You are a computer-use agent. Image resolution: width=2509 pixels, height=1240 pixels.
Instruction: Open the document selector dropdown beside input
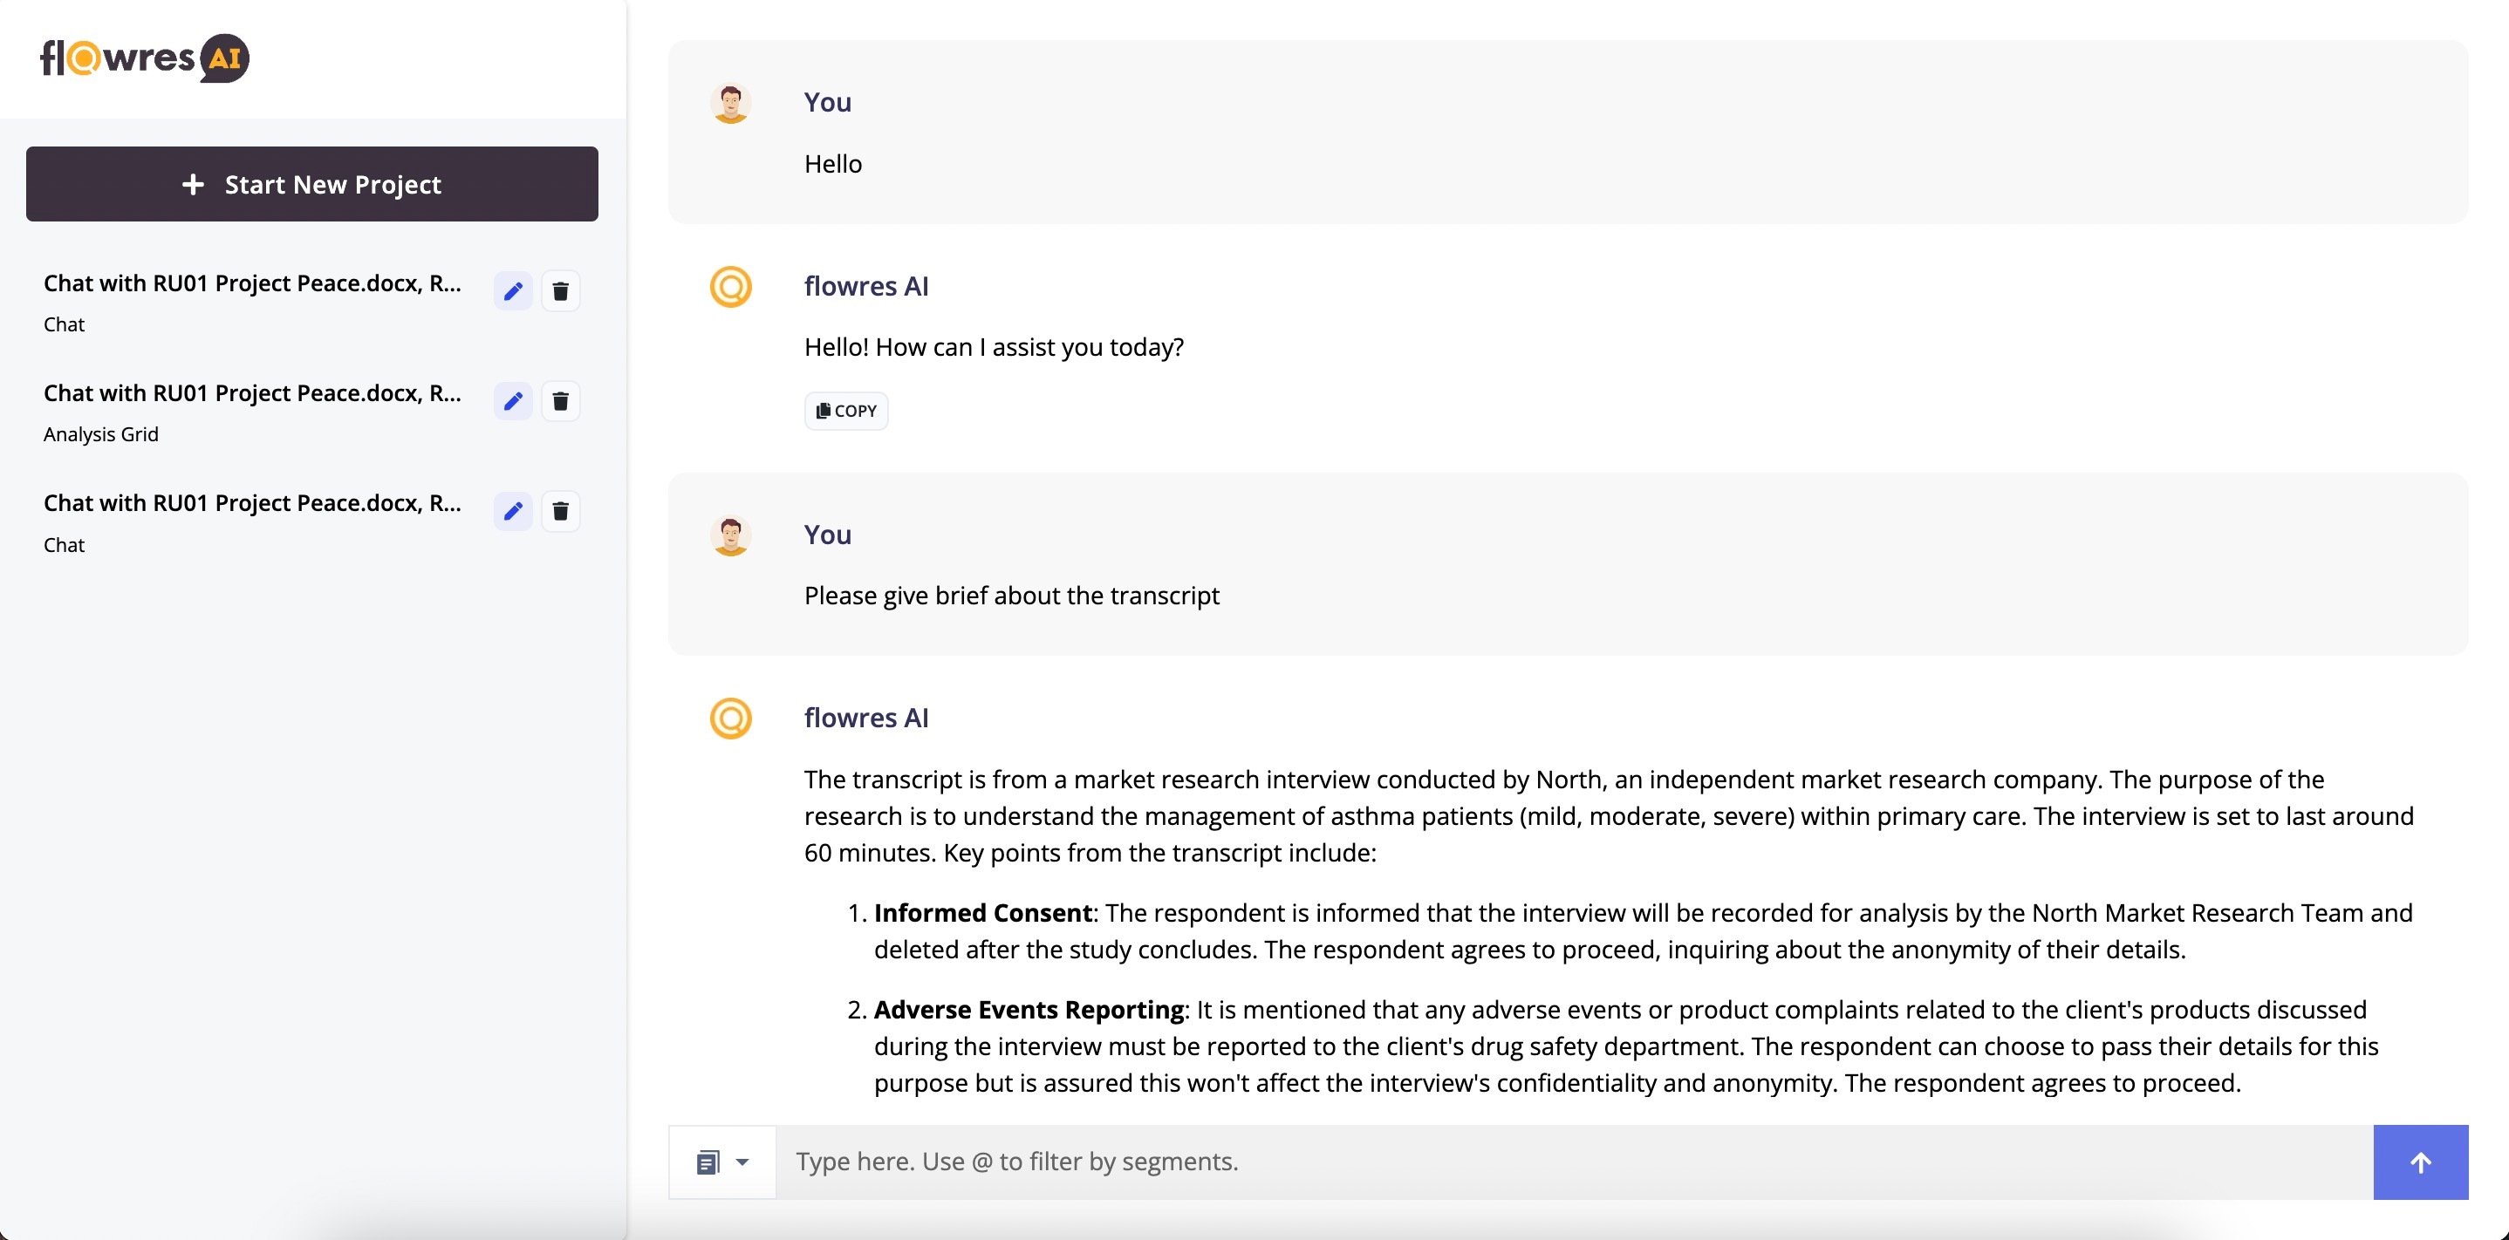721,1162
